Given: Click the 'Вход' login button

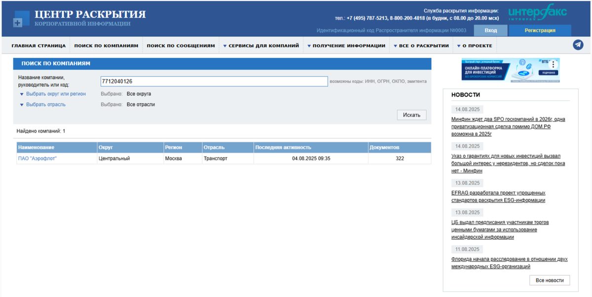Looking at the screenshot, I should coord(491,31).
